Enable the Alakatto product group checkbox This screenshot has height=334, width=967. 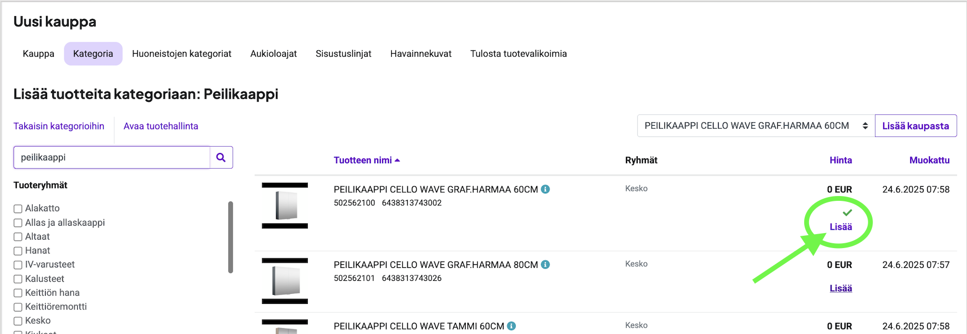pyautogui.click(x=18, y=209)
